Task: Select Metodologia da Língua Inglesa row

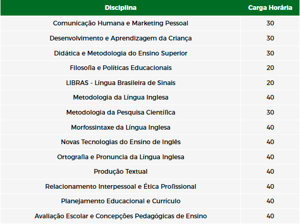Action: (x=150, y=97)
